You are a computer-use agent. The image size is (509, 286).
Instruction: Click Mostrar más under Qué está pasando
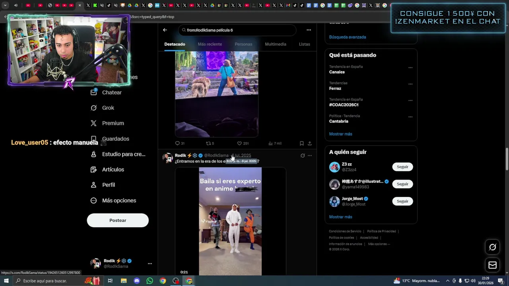click(340, 134)
